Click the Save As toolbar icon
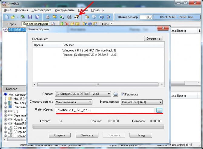203x149 pixels. [x=37, y=17]
